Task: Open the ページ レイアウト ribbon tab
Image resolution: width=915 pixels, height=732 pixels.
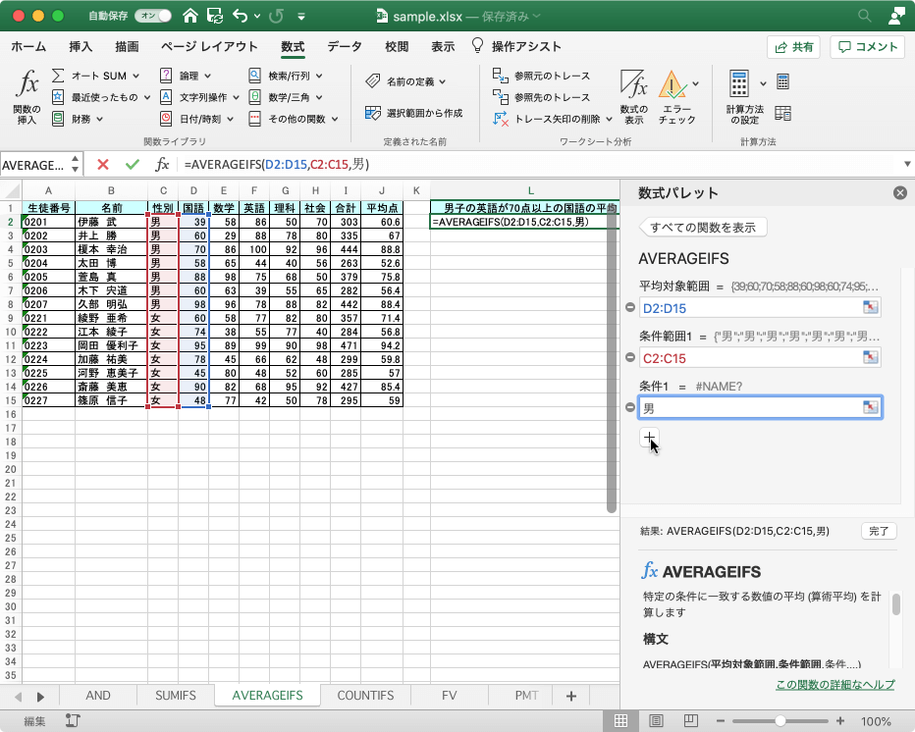Action: tap(209, 47)
